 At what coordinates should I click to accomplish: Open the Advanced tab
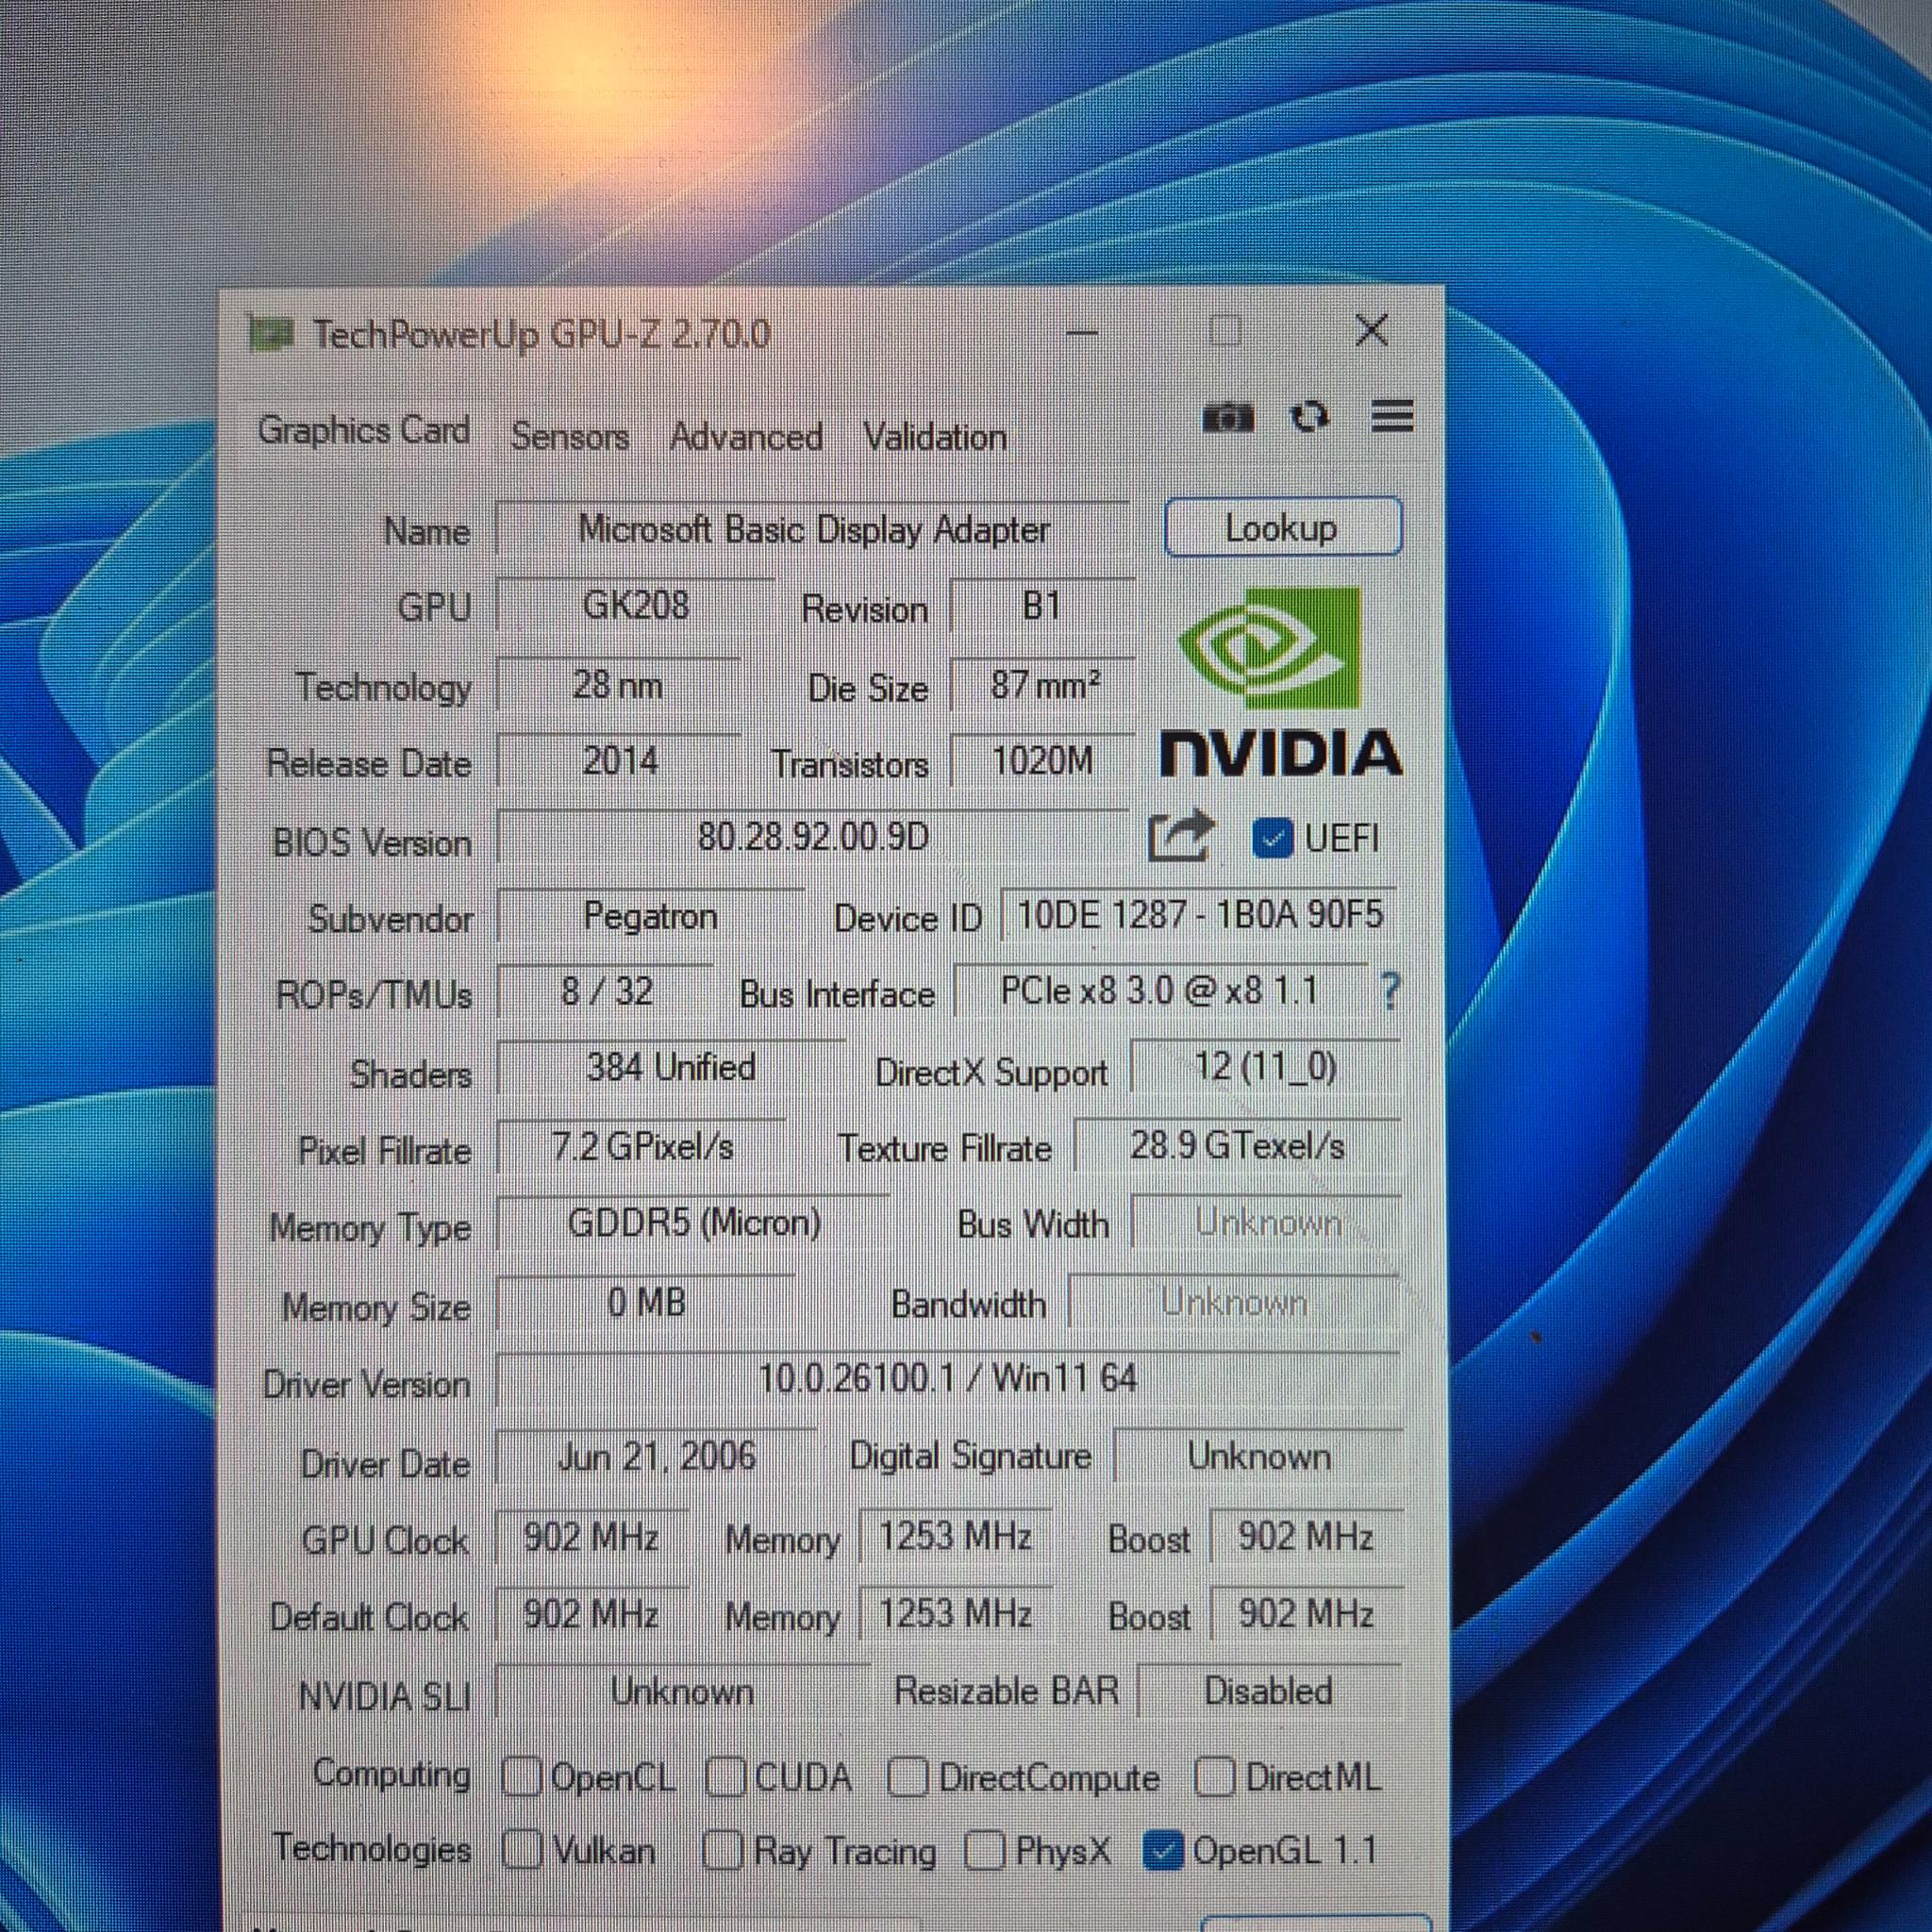[x=746, y=437]
